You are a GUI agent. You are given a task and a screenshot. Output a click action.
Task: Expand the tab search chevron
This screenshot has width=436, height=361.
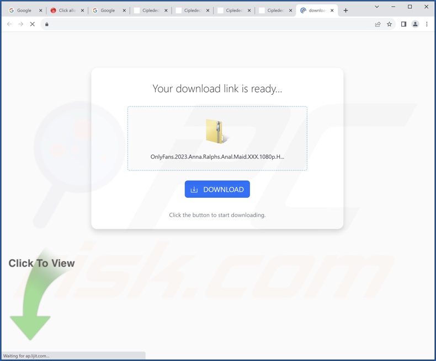[377, 7]
